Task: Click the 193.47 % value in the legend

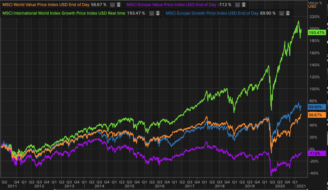Action: pos(136,13)
